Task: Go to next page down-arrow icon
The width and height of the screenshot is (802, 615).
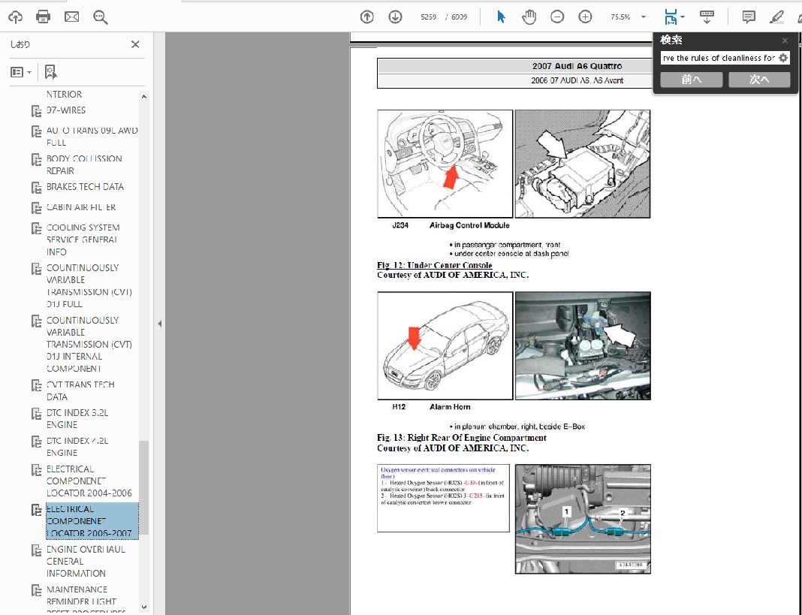Action: coord(395,17)
